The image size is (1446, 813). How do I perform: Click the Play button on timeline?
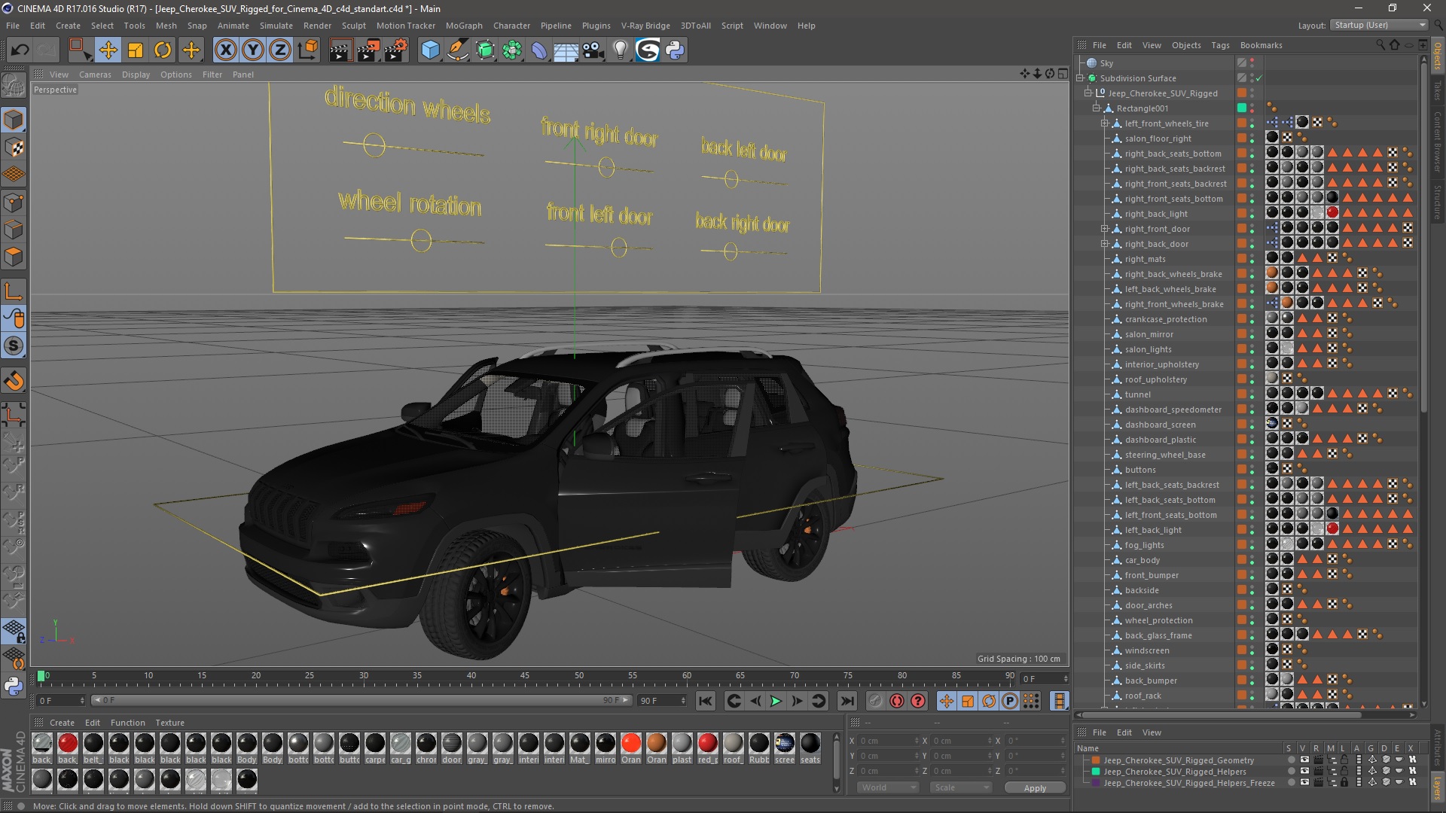tap(776, 701)
